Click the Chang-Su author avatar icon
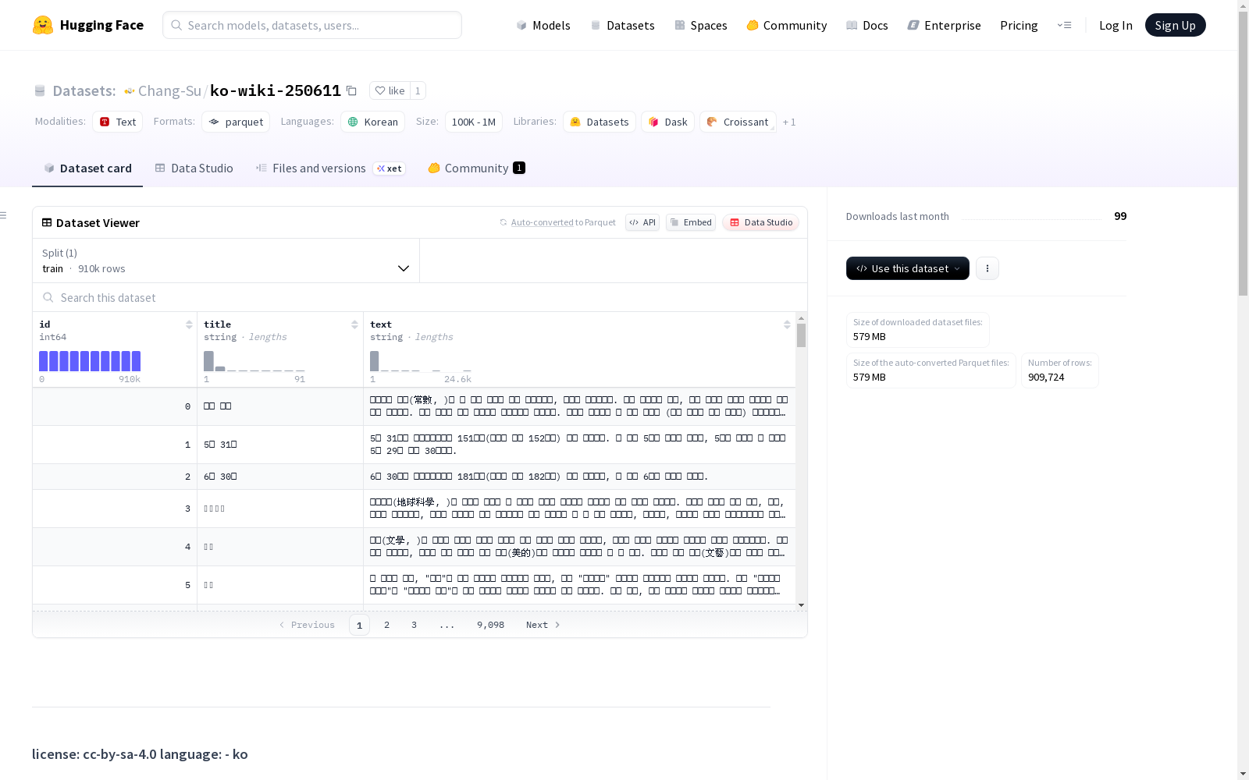 point(130,90)
